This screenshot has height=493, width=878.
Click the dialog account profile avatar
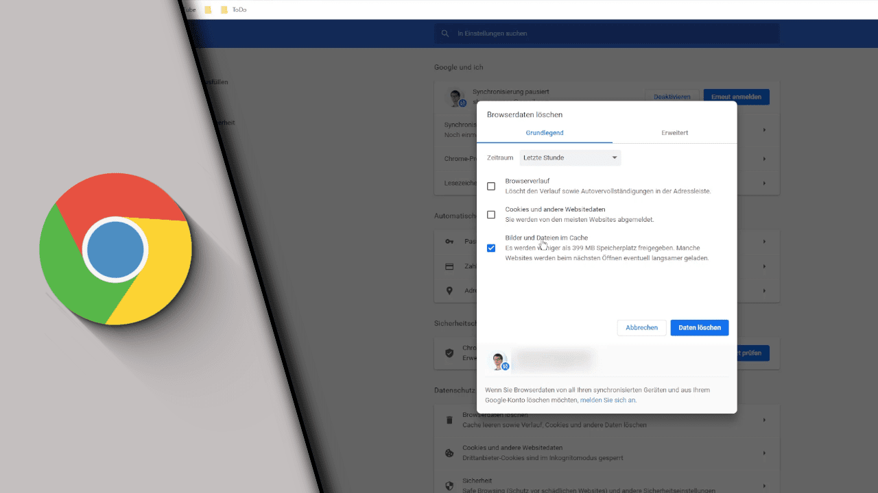point(499,360)
